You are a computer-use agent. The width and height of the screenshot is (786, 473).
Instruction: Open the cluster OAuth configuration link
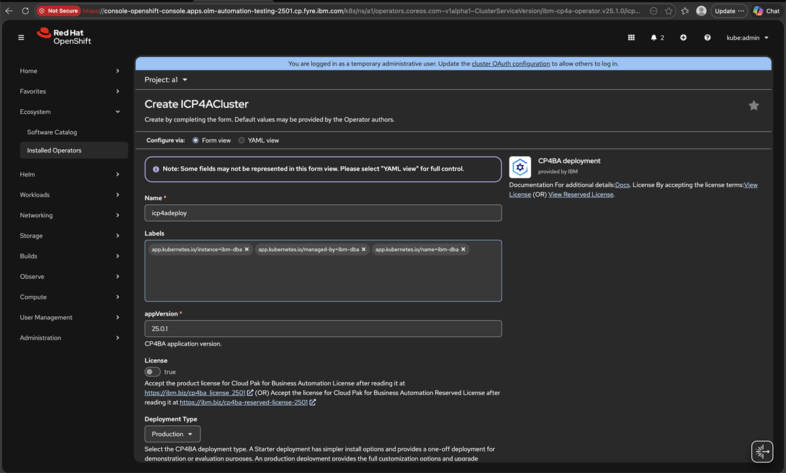click(511, 63)
